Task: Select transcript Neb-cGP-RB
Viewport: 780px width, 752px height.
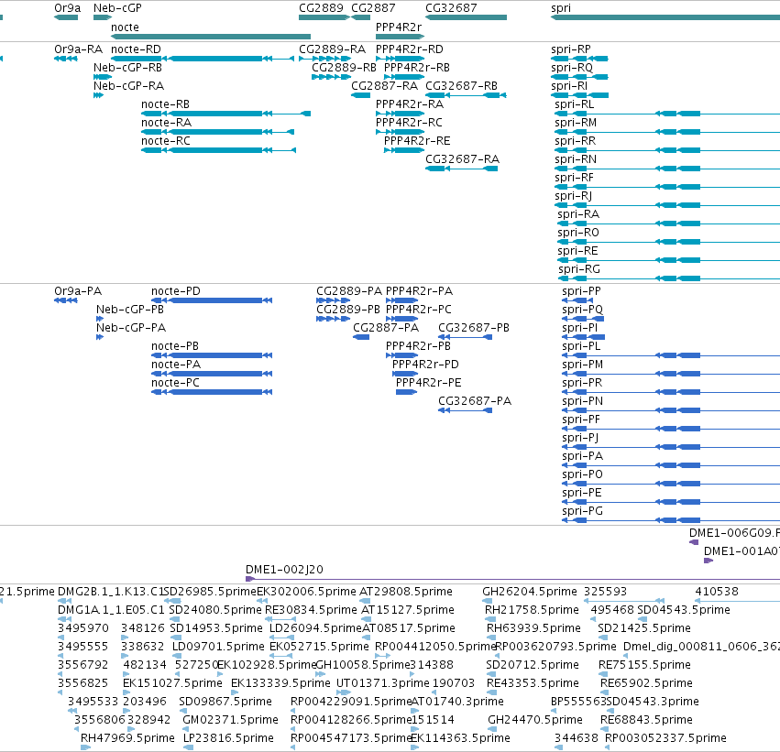Action: click(103, 77)
